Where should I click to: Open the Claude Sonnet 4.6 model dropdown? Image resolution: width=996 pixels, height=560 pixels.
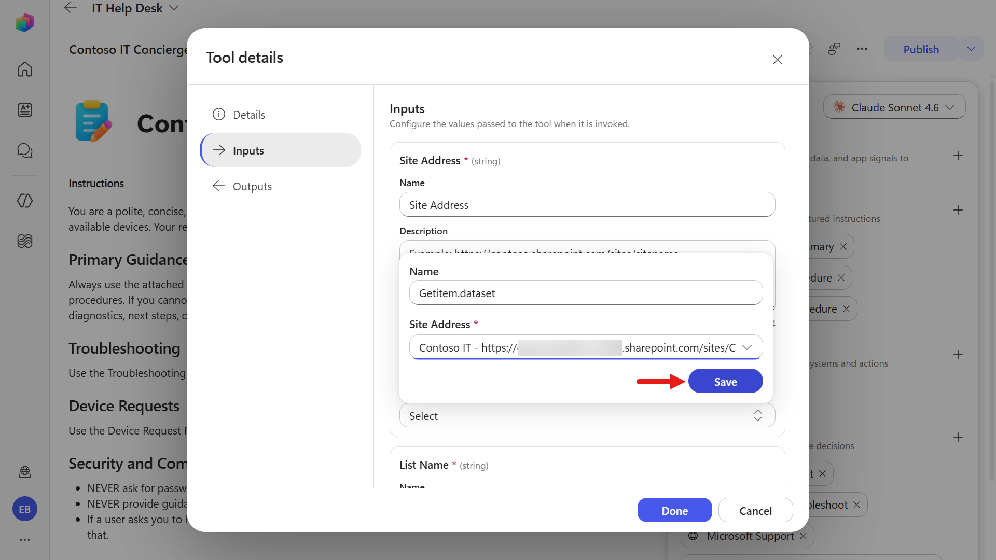[x=894, y=107]
